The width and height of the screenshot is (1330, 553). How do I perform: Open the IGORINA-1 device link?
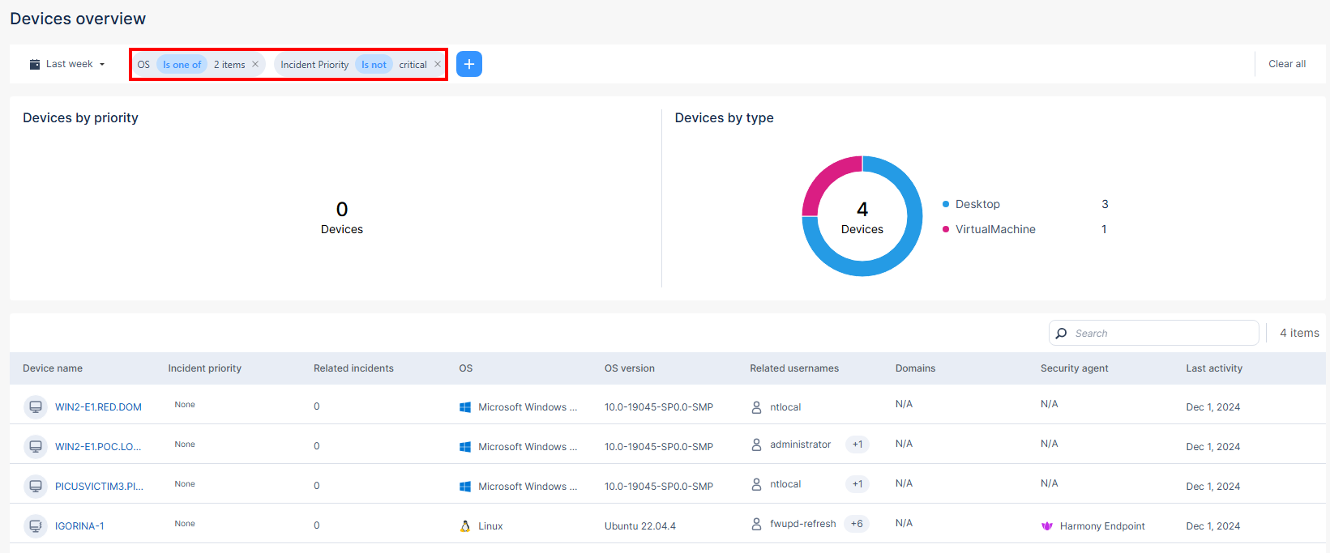coord(79,526)
